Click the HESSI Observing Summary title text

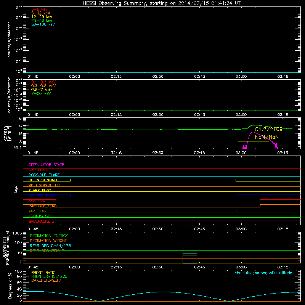coord(161,3)
